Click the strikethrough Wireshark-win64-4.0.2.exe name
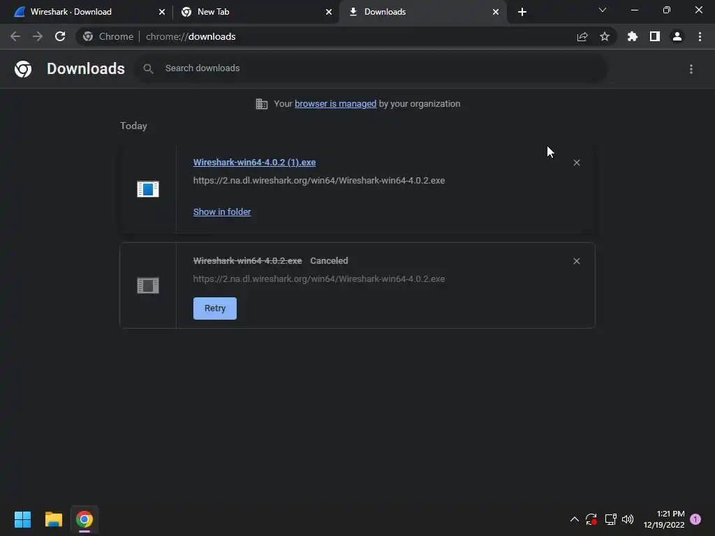Viewport: 715px width, 536px height. [248, 261]
